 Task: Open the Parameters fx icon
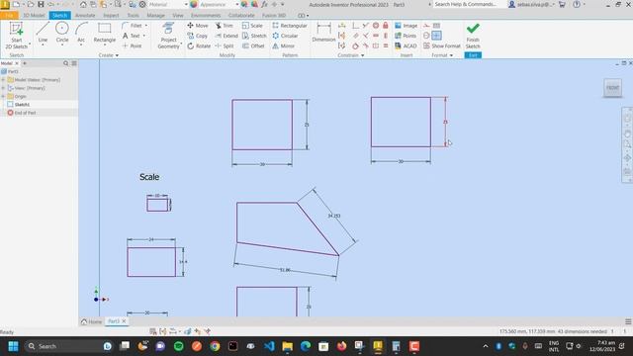click(x=264, y=4)
